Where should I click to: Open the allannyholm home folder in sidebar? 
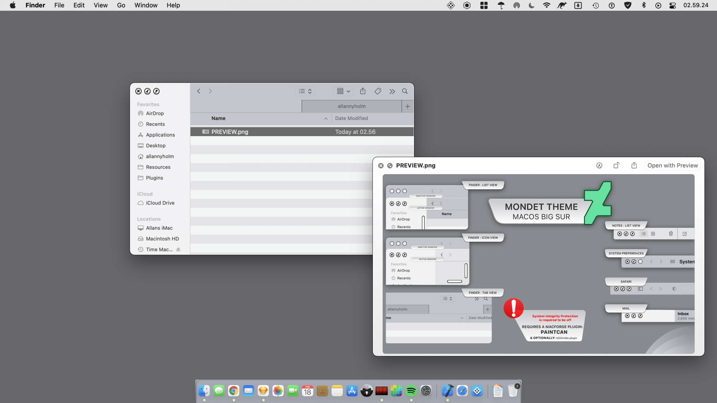[x=160, y=156]
